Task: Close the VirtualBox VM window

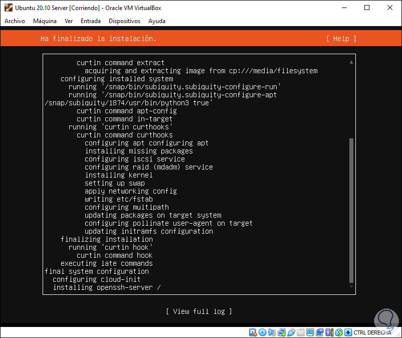Action: pos(390,8)
